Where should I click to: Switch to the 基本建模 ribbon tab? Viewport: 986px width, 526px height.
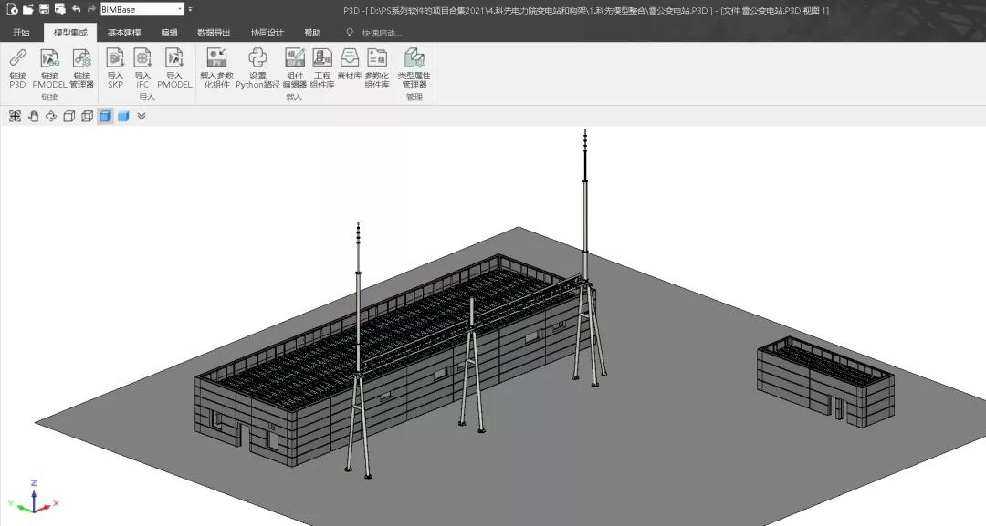pyautogui.click(x=124, y=33)
